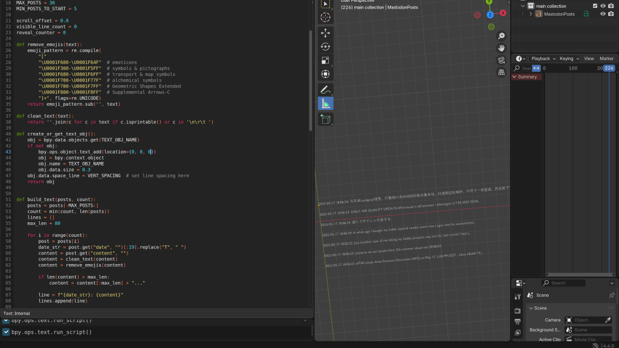Click the negative X axis gizmo dot

click(x=478, y=15)
